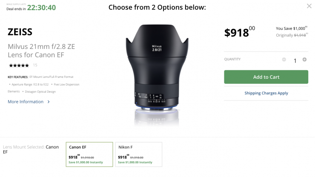This screenshot has width=315, height=177.
Task: Click the five-star rating icons
Action: tap(19, 65)
